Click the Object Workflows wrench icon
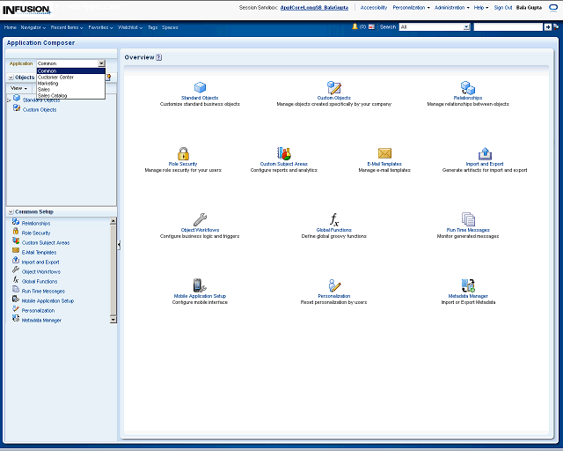This screenshot has width=563, height=451. (200, 219)
